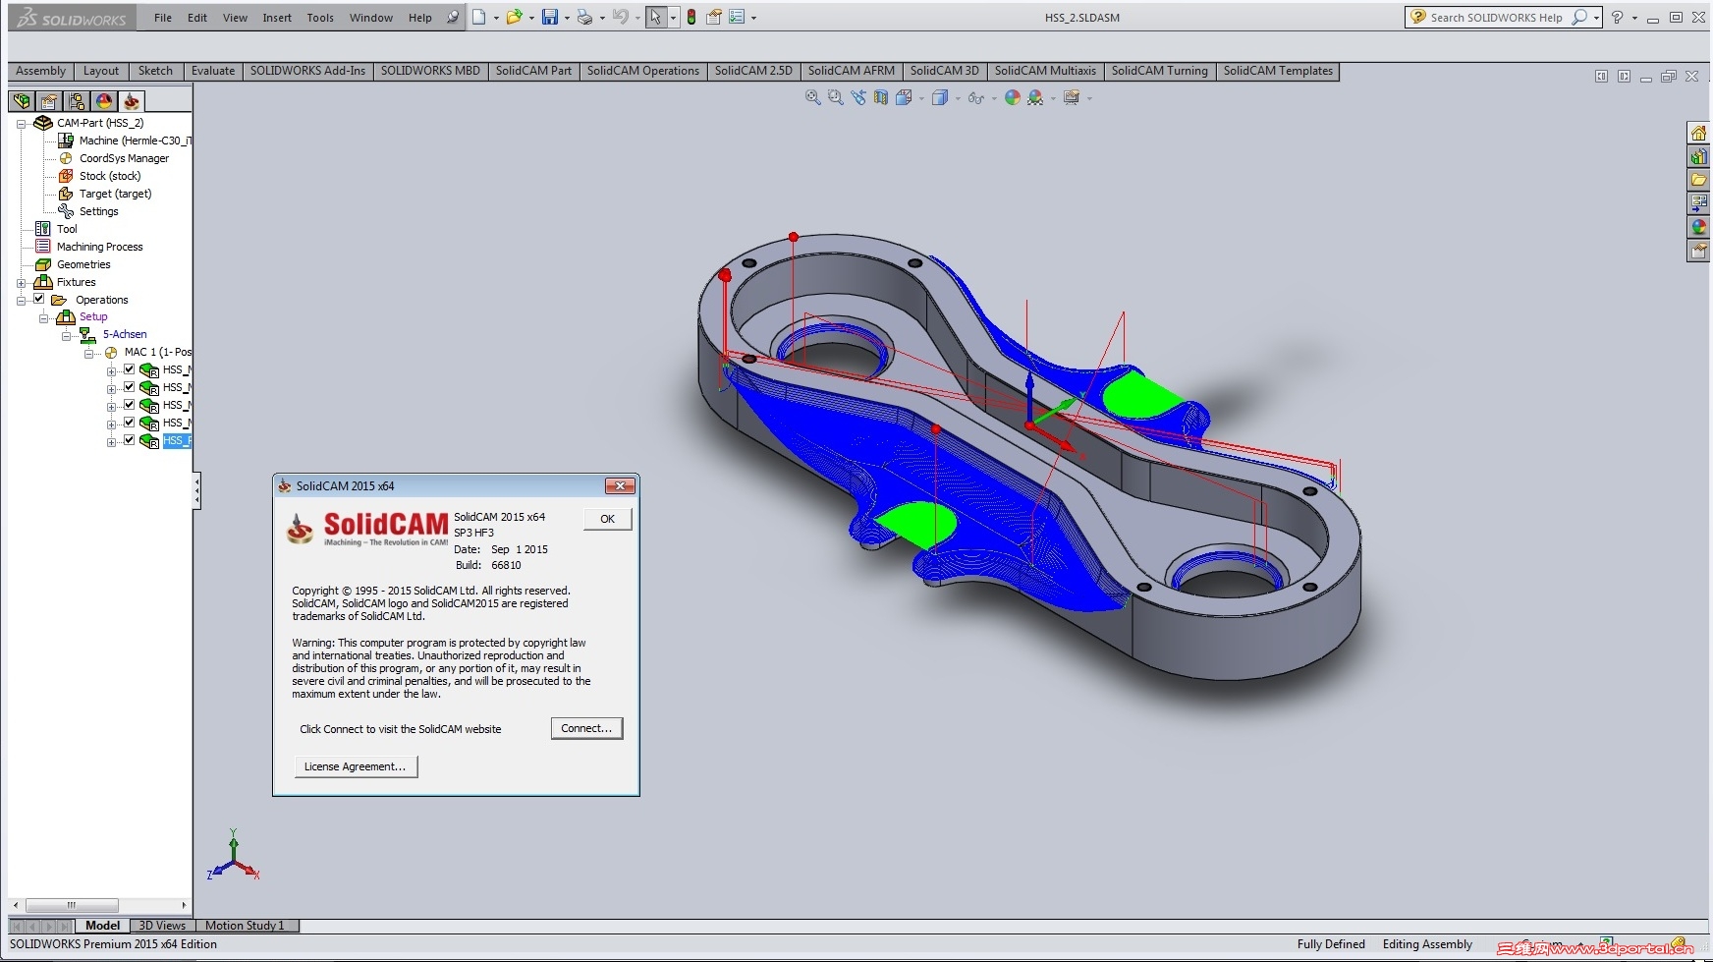Switch to the Motion Study 1 tab
Screen dimensions: 1713x962
[245, 926]
